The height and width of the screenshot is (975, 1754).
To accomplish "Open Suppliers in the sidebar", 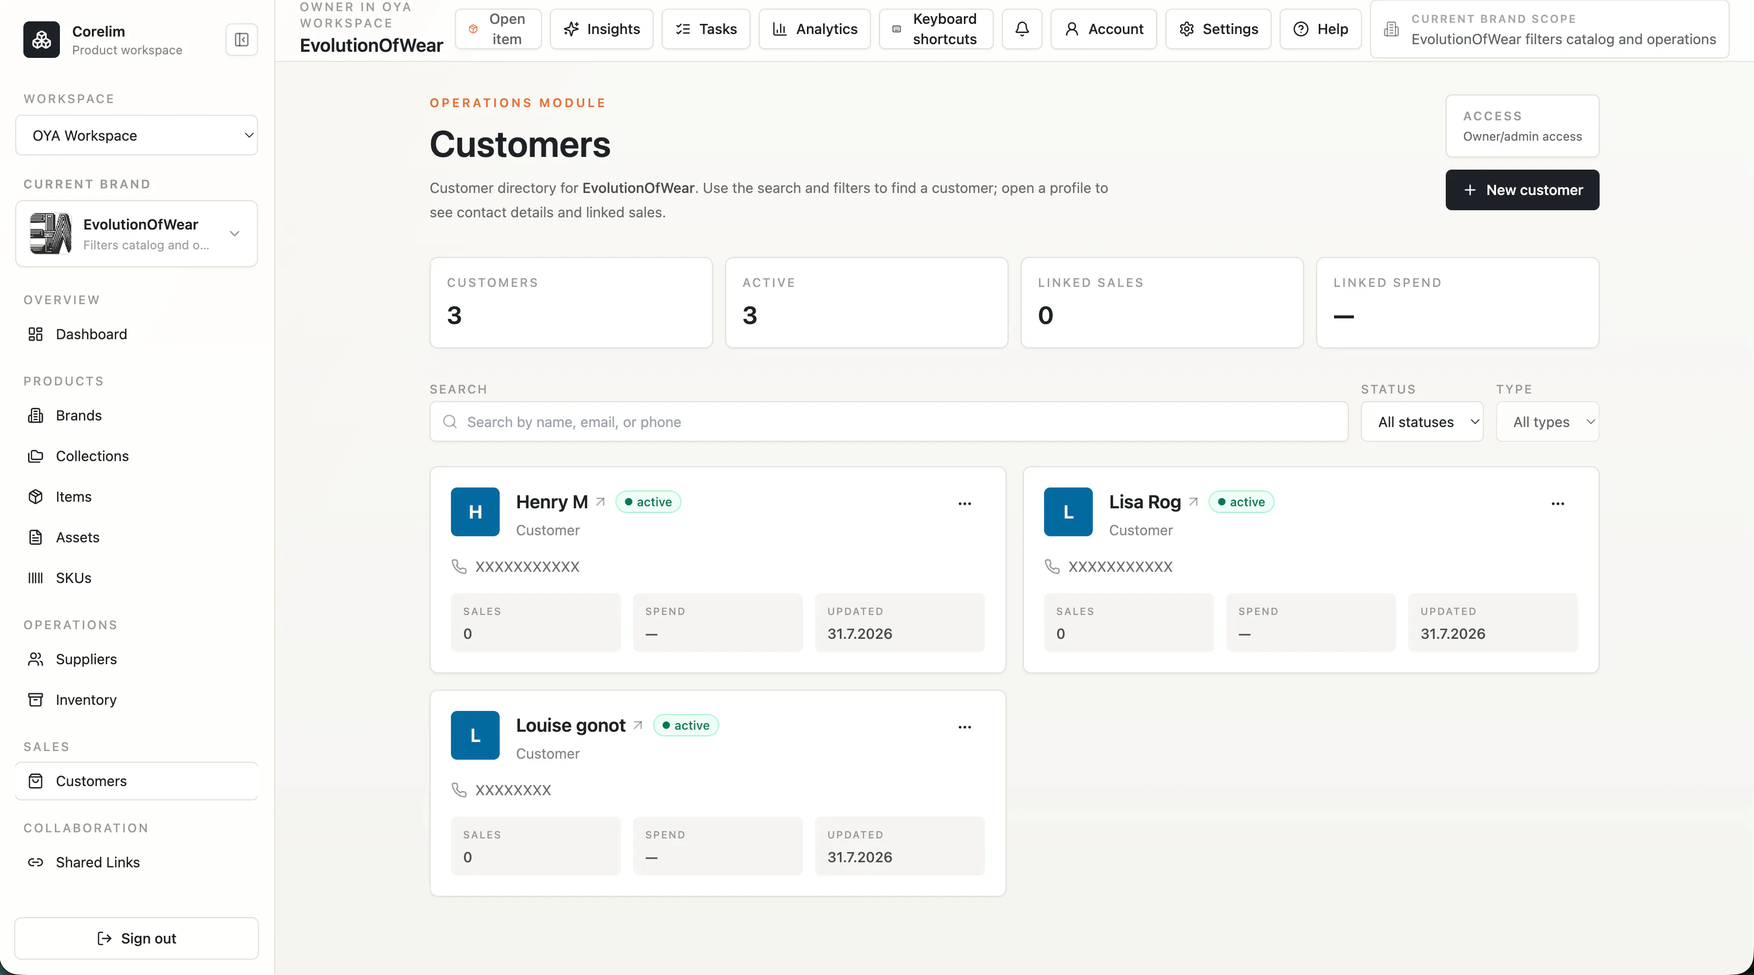I will 136,659.
